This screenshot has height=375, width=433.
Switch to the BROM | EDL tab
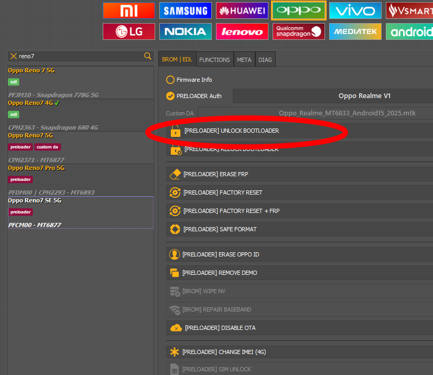pos(177,59)
